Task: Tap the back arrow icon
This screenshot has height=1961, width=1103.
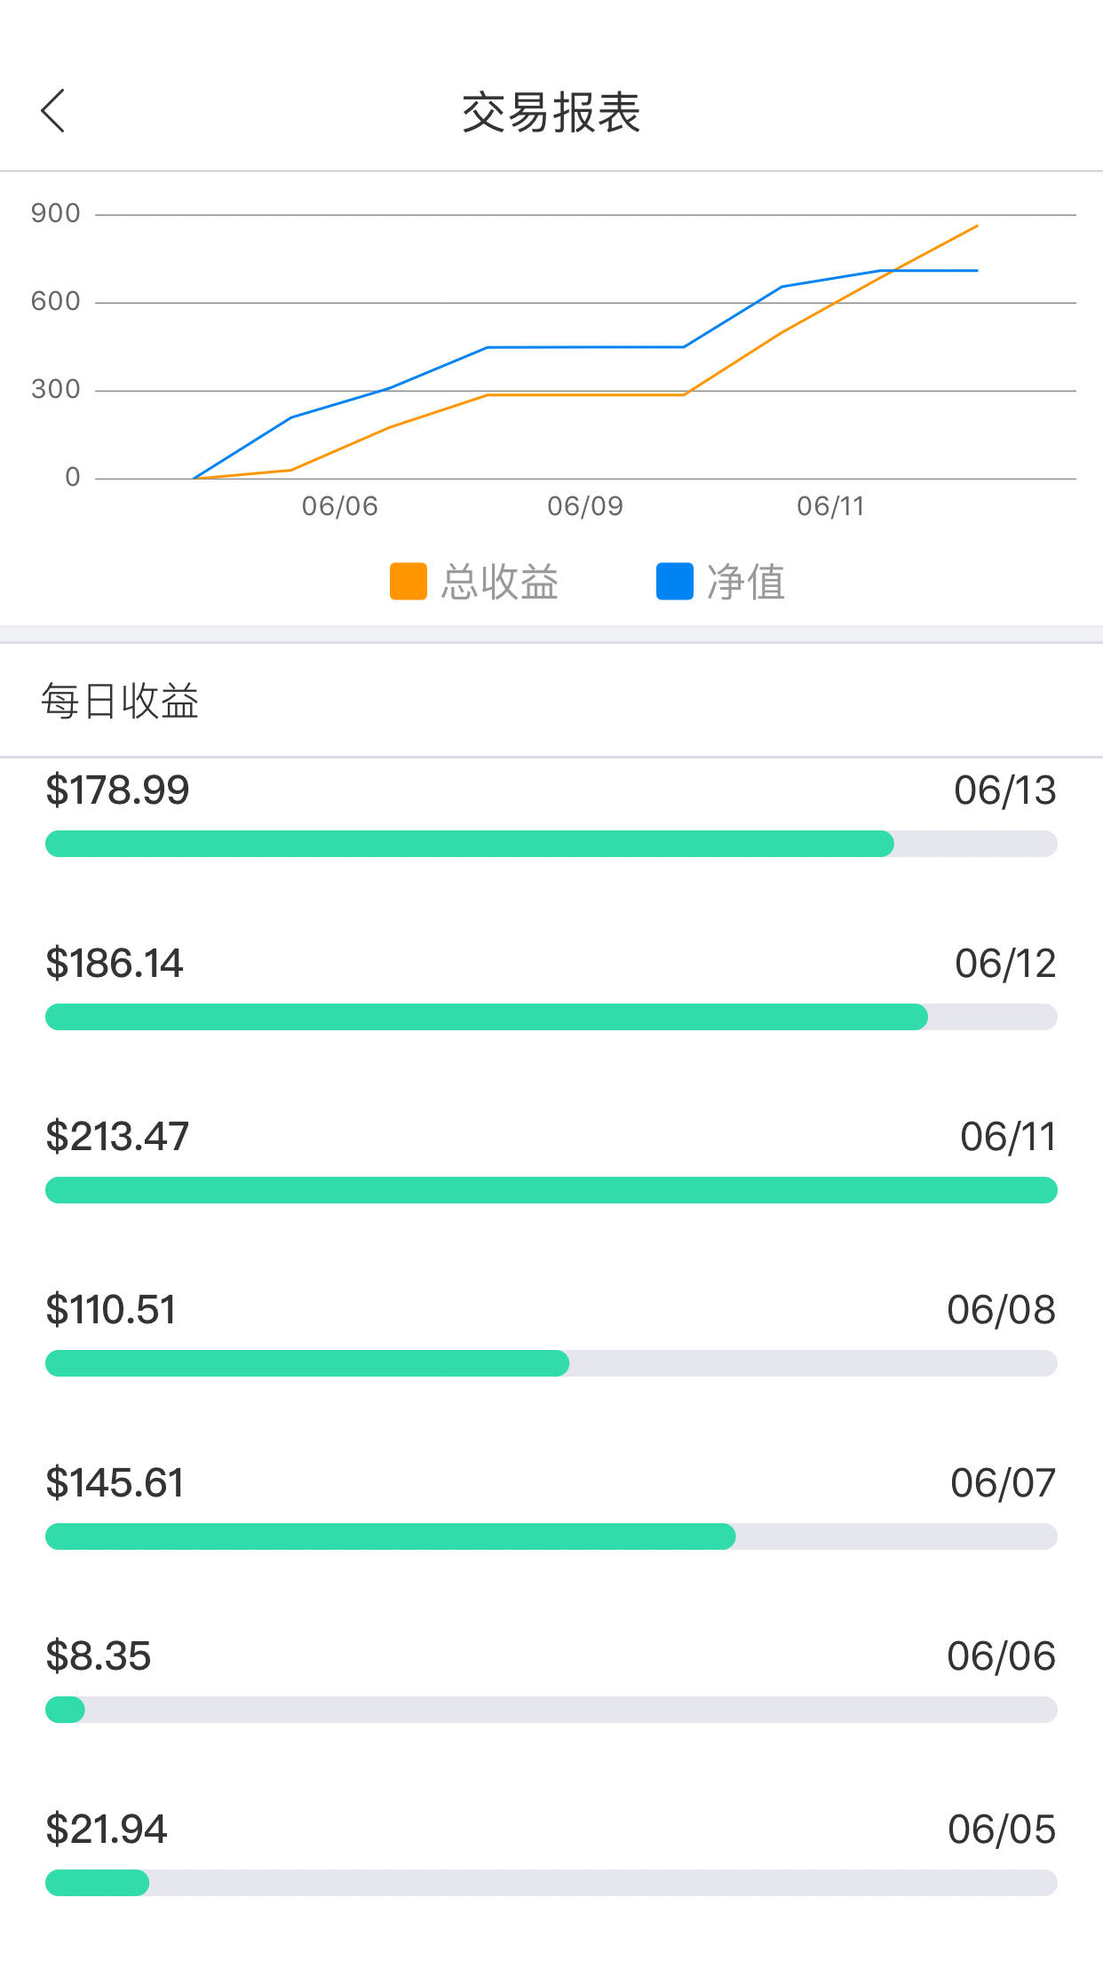Action: (x=53, y=111)
